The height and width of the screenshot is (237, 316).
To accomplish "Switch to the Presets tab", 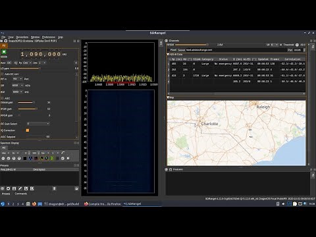I will pyautogui.click(x=6, y=194).
